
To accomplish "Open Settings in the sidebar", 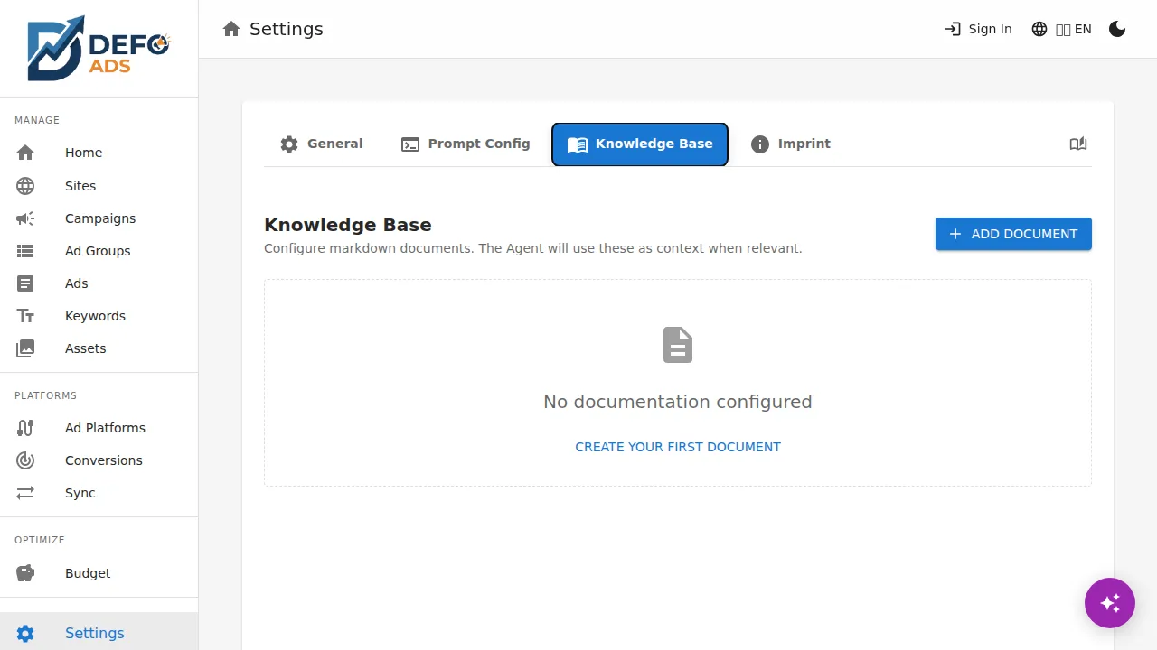I will 99,632.
